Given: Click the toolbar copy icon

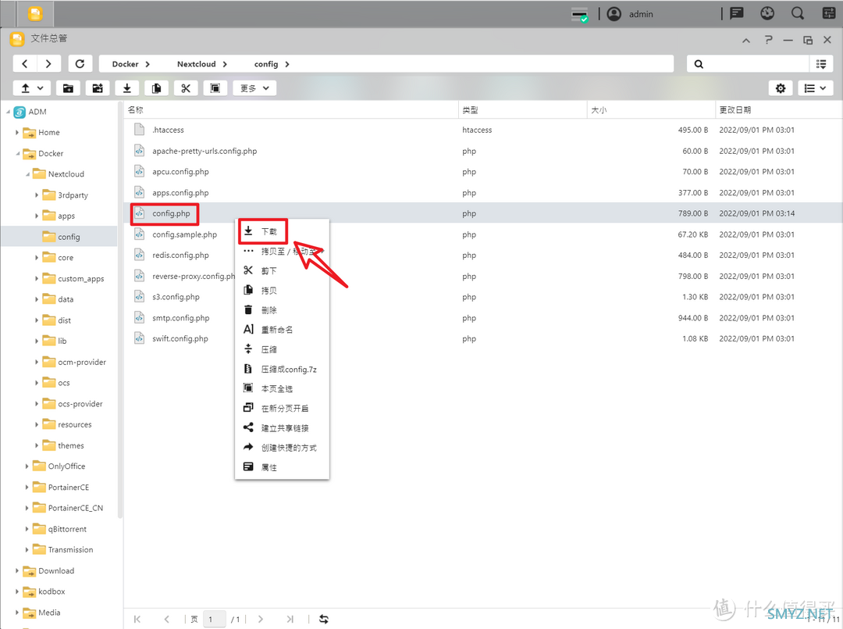Looking at the screenshot, I should [156, 88].
